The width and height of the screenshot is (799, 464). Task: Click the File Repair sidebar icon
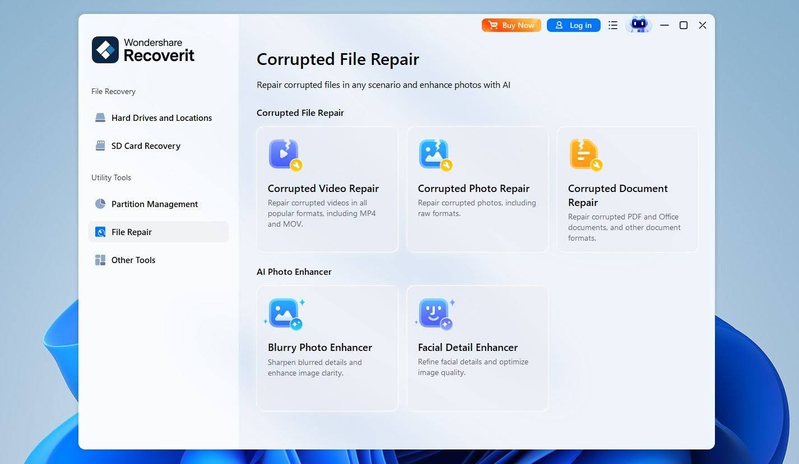pyautogui.click(x=100, y=232)
